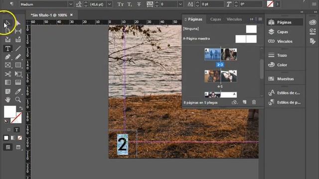The width and height of the screenshot is (319, 179).
Task: Select the Pencil tool
Action: 18,57
